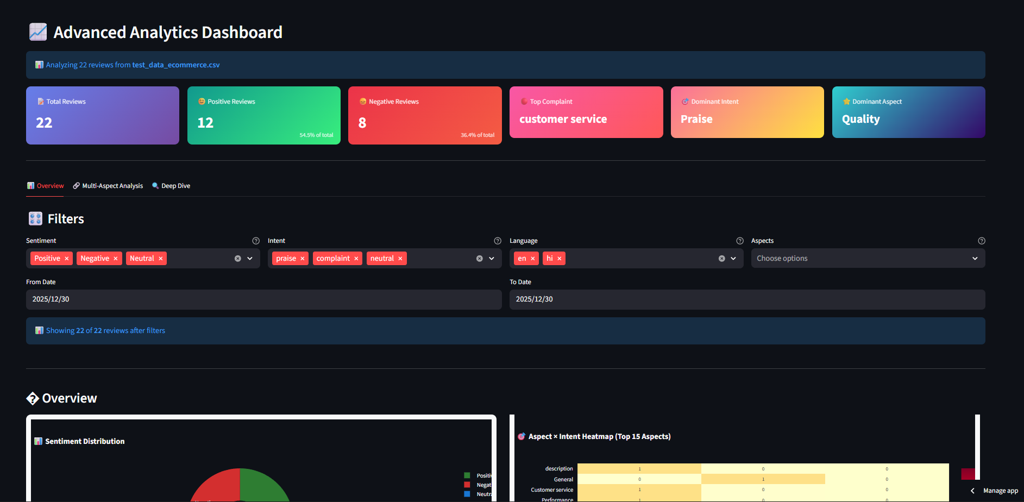Click help icon next to Aspects filter

(x=981, y=241)
